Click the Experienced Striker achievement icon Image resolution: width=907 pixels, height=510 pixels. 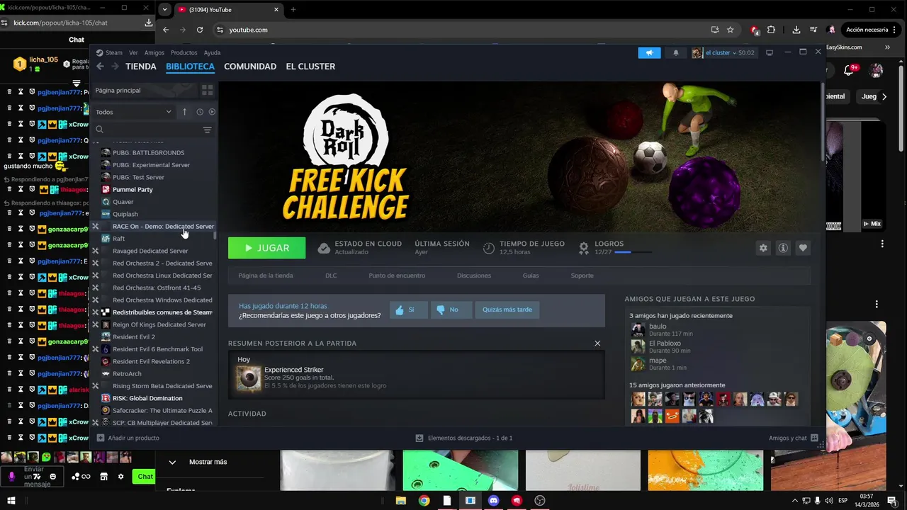(x=249, y=378)
